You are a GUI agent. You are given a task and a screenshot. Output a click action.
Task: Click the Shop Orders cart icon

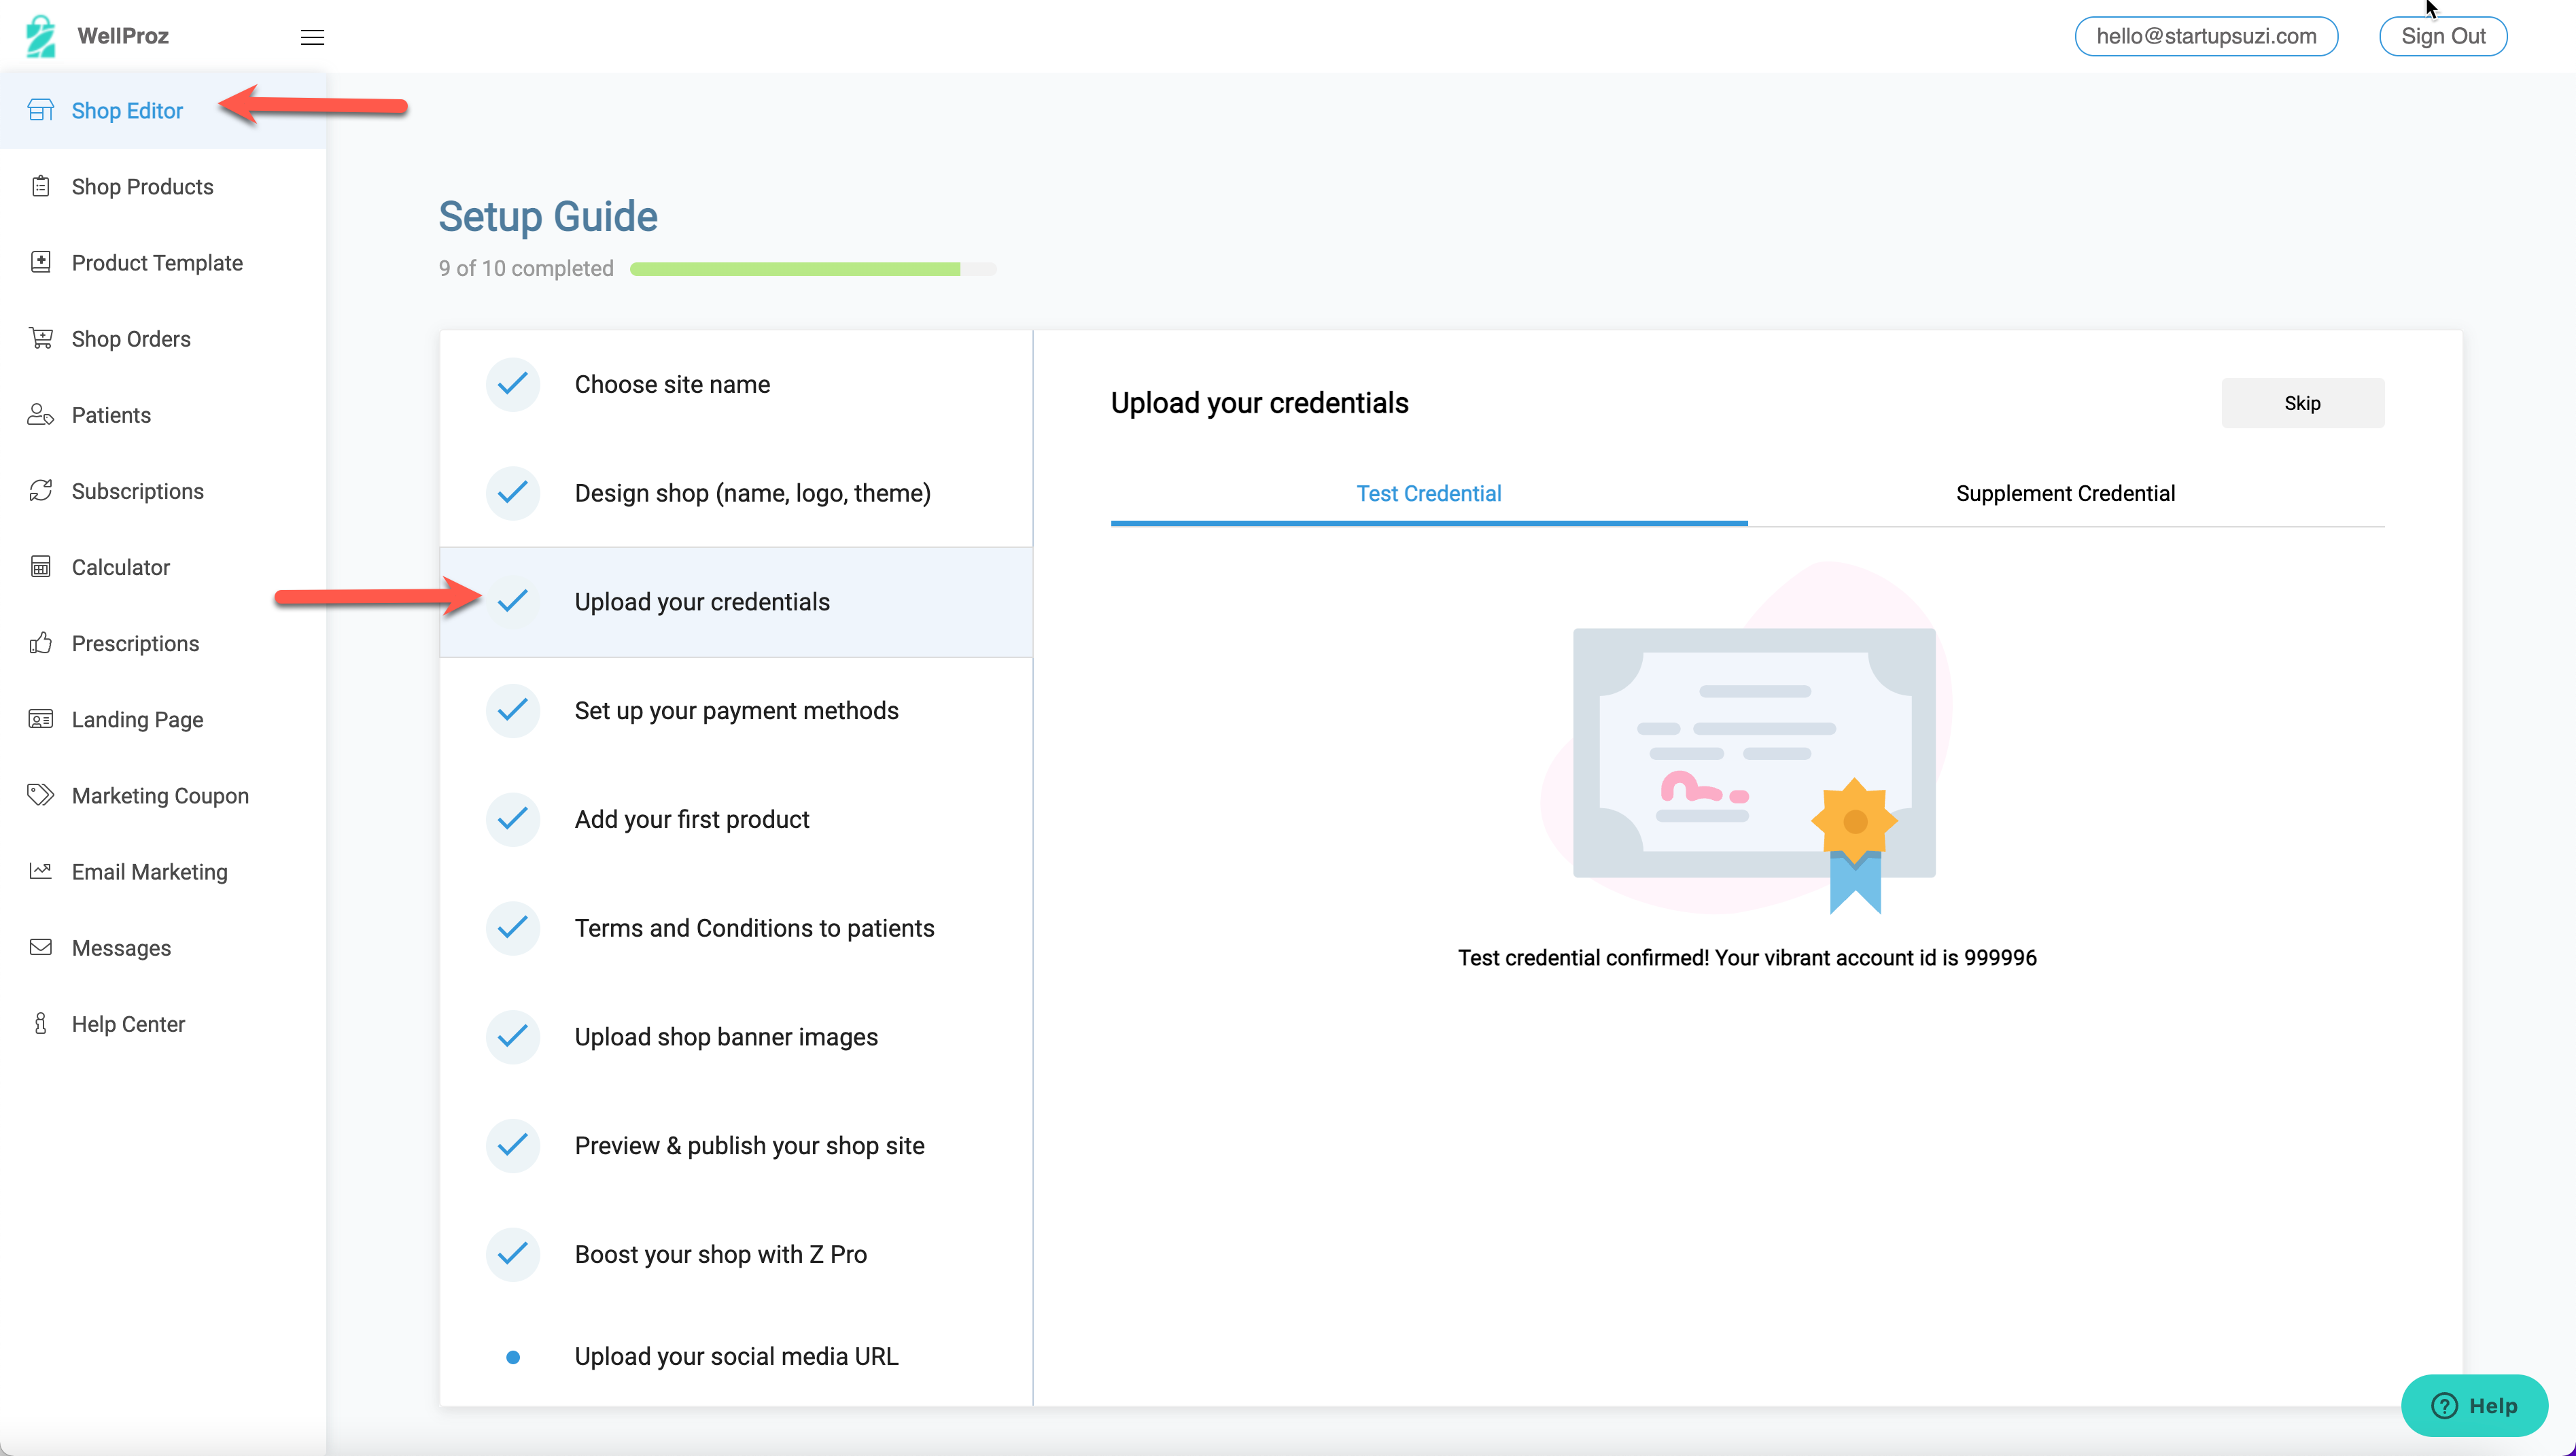(40, 338)
